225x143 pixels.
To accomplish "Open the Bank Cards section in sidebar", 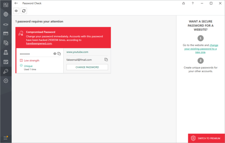I will [6, 33].
